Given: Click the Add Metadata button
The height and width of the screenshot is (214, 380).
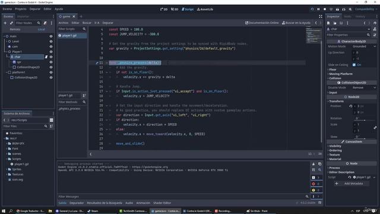Looking at the screenshot, I should (351, 184).
